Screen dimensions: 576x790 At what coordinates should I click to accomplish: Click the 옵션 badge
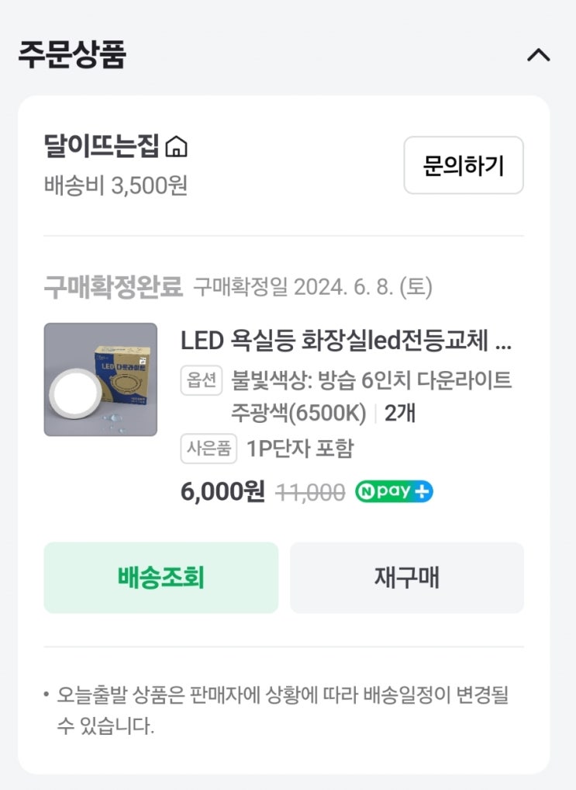pos(202,380)
